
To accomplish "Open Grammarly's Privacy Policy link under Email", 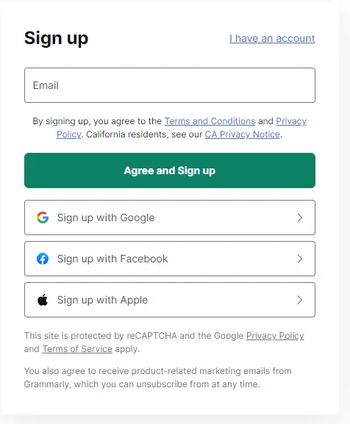I will 291,121.
